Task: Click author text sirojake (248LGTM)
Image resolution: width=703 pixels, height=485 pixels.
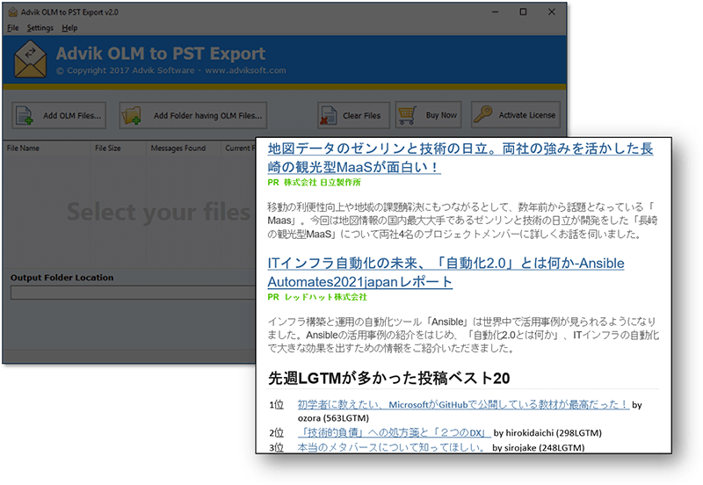Action: (544, 447)
